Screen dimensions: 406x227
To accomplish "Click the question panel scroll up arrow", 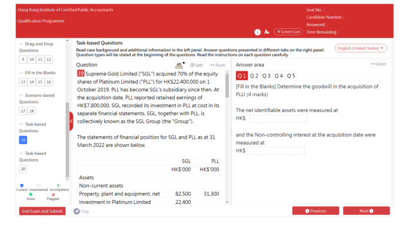I will coord(227,72).
